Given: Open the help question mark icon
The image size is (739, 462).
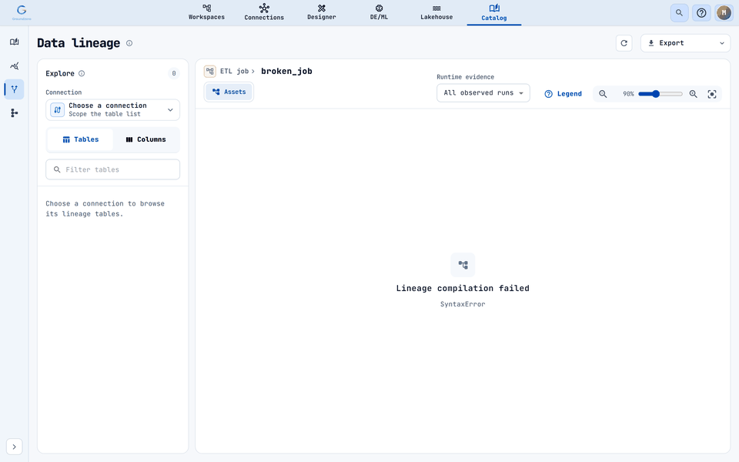Looking at the screenshot, I should (701, 13).
